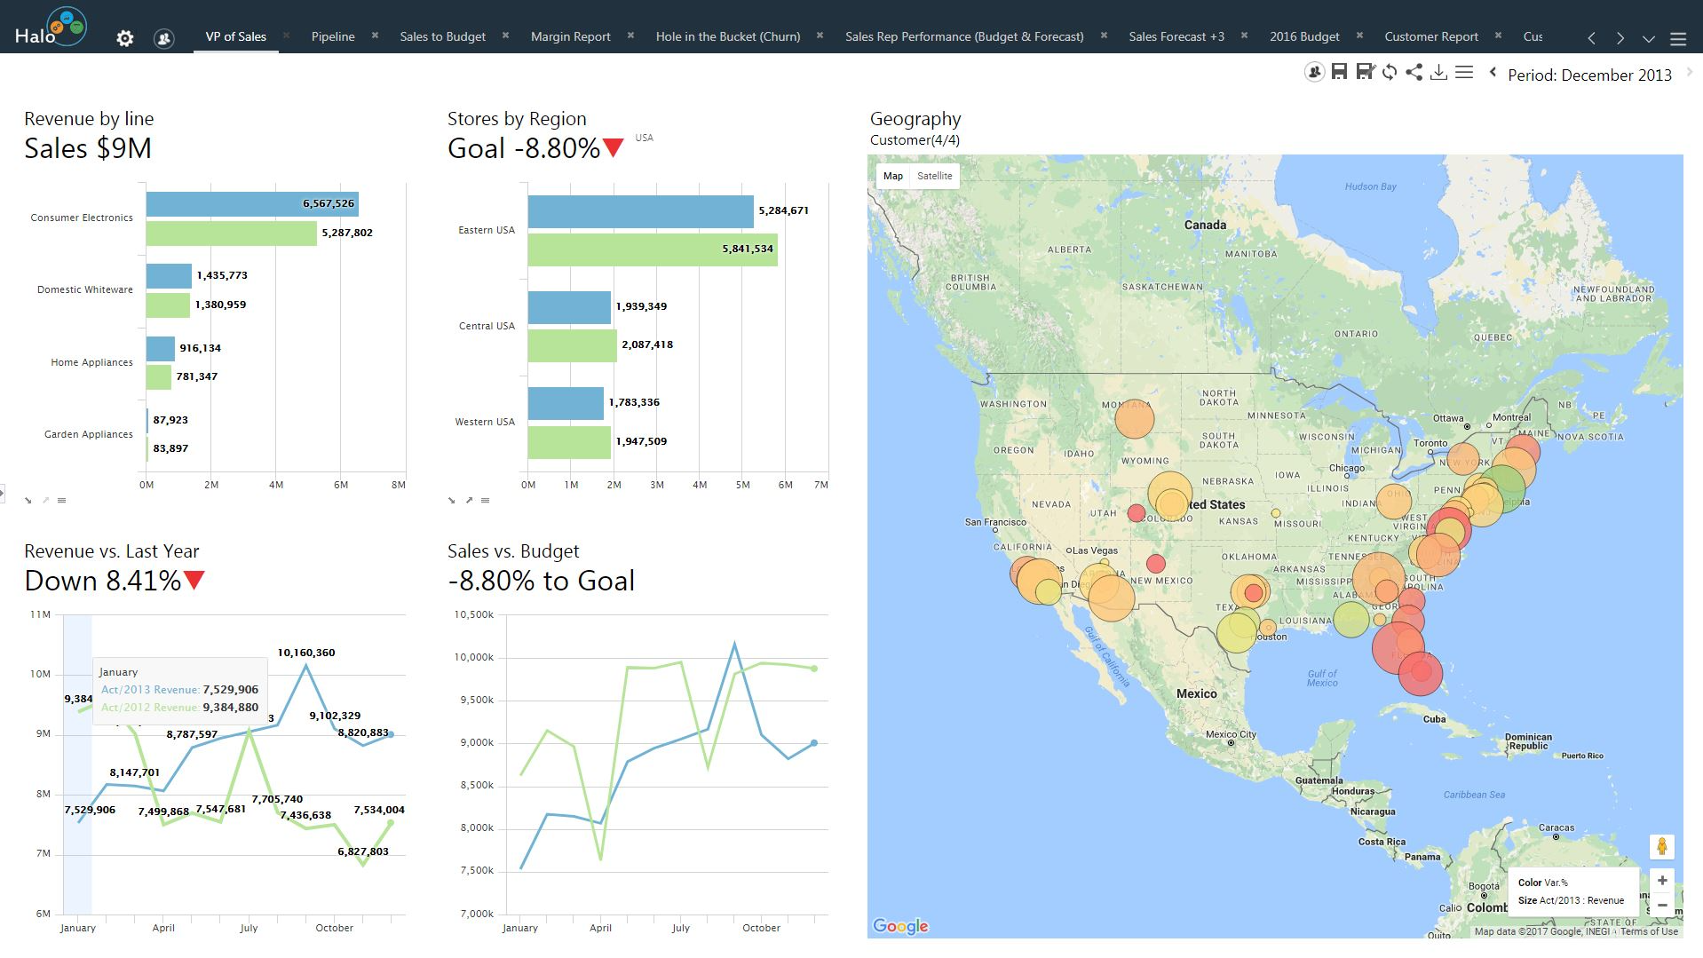Open the users icon next to gear
This screenshot has height=958, width=1703.
click(163, 38)
